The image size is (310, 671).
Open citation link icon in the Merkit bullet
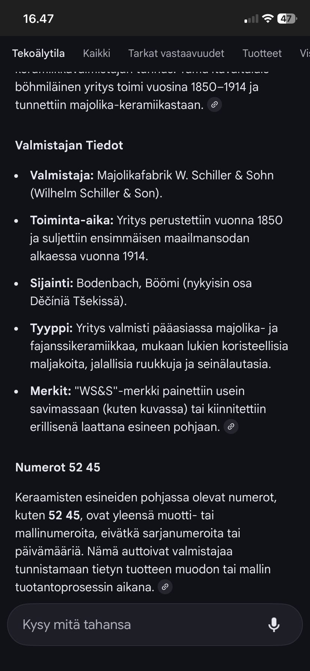[231, 426]
